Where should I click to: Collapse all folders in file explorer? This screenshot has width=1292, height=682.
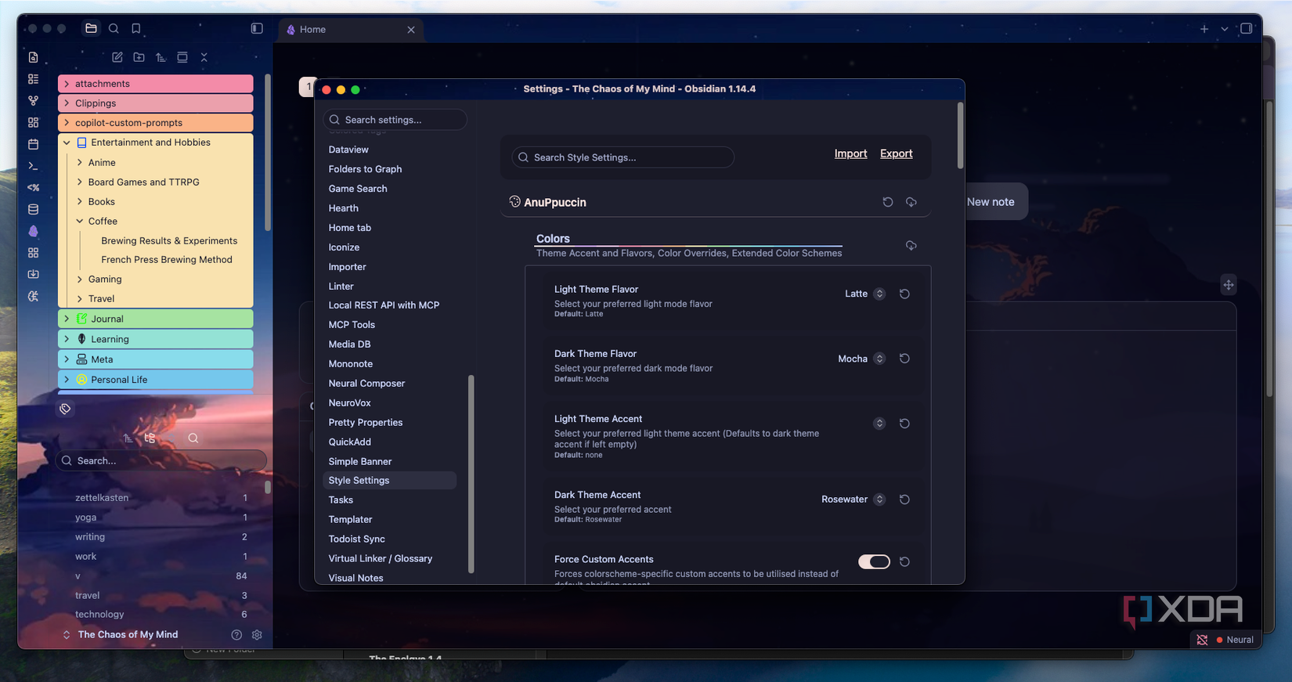[204, 57]
